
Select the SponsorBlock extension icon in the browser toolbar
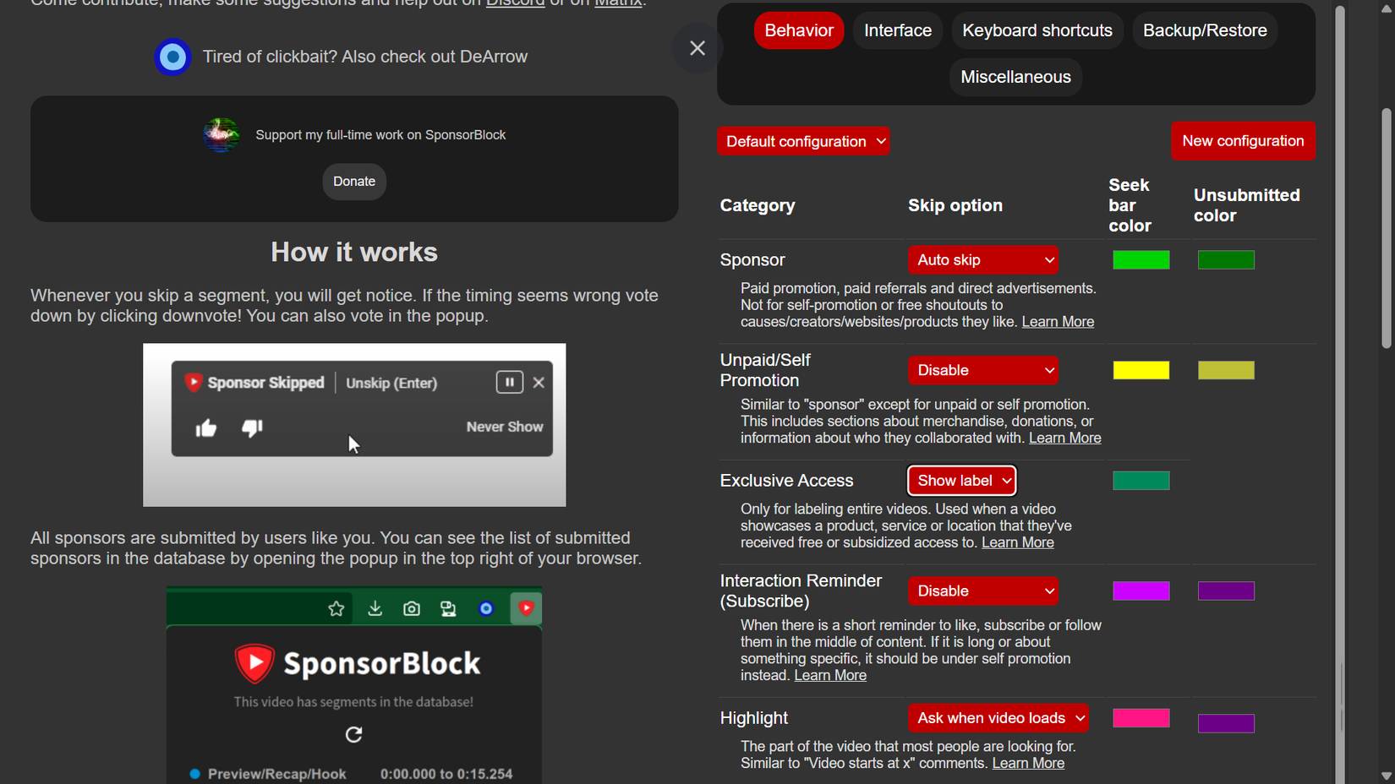[526, 607]
